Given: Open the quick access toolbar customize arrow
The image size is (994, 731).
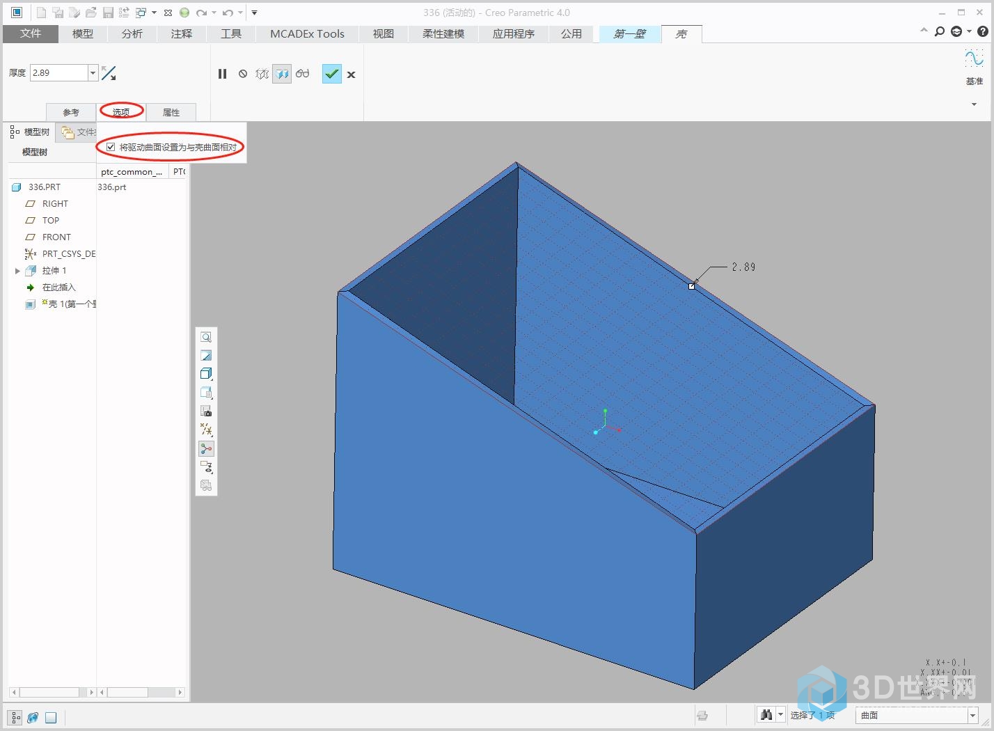Looking at the screenshot, I should (255, 13).
